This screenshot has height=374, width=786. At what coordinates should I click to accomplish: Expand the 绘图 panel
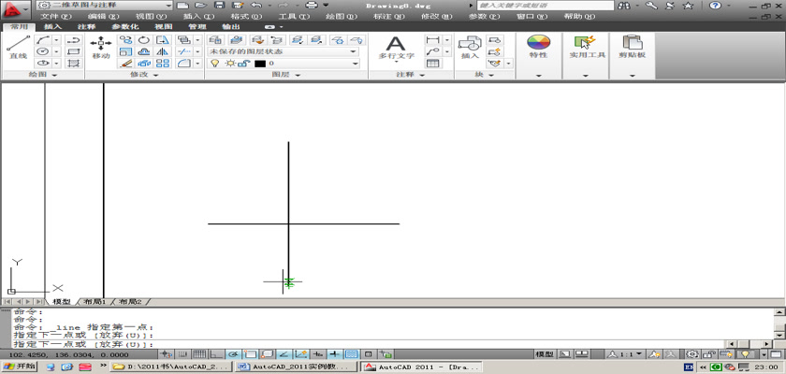(44, 75)
